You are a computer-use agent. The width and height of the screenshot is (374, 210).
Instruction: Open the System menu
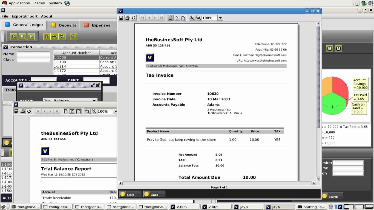[55, 3]
